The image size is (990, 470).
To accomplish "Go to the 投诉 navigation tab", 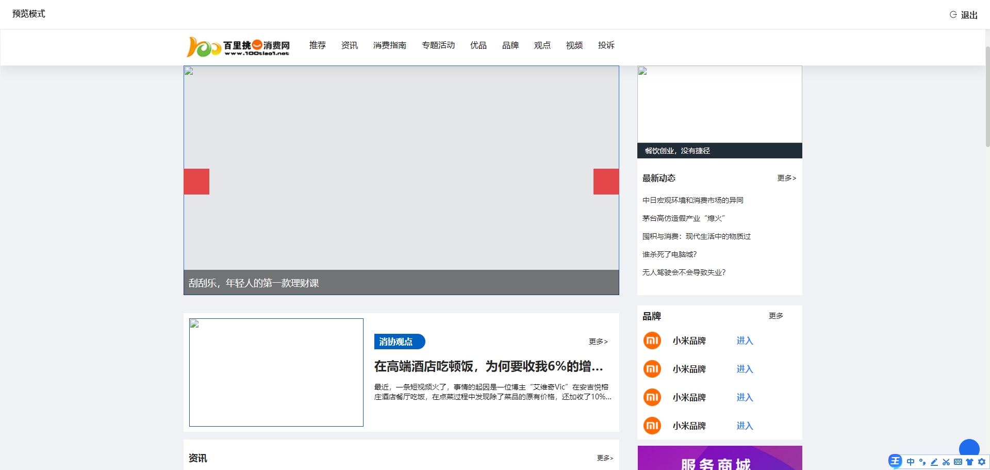I will 606,45.
